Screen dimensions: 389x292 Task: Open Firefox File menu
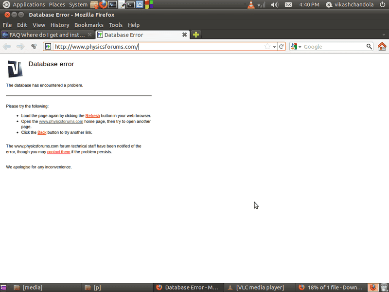tap(7, 25)
